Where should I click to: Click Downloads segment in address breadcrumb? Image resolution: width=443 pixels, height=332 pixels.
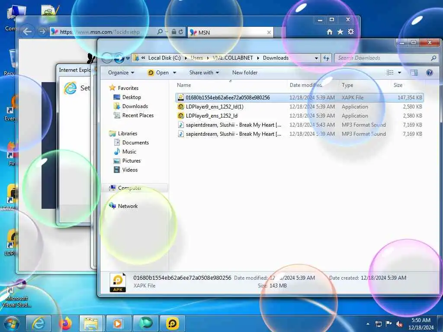point(276,58)
